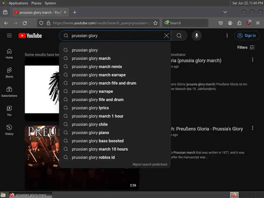Select 'prussian glory roblox id' suggestion
Screen dimensions: 264x198
click(115, 157)
